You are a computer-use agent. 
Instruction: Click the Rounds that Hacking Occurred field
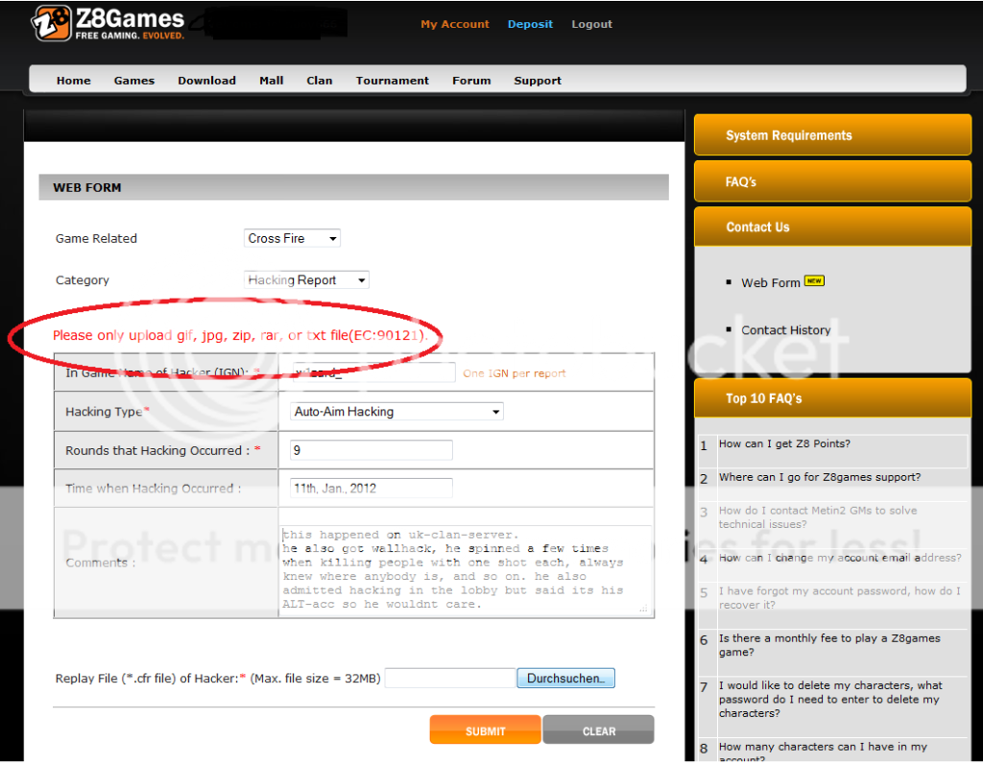[370, 450]
